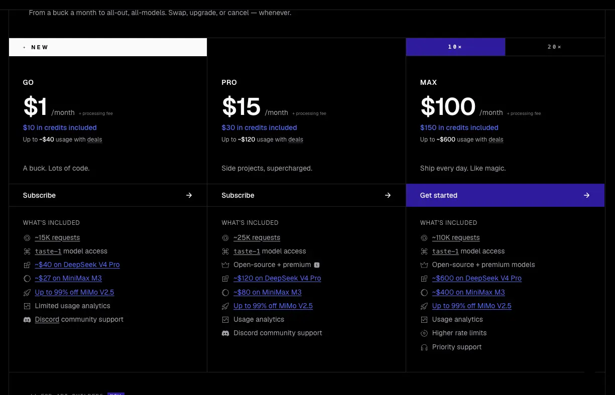This screenshot has height=395, width=615.
Task: Click info badge beside Open-source + premium in PRO
Action: pyautogui.click(x=317, y=265)
